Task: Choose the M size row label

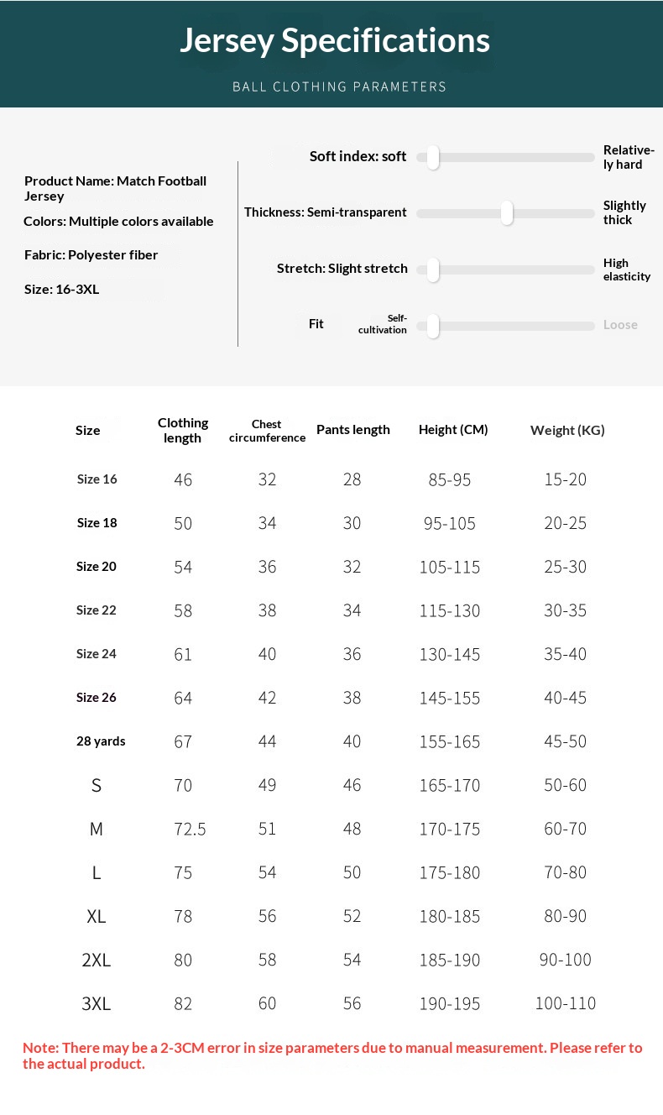Action: [97, 830]
